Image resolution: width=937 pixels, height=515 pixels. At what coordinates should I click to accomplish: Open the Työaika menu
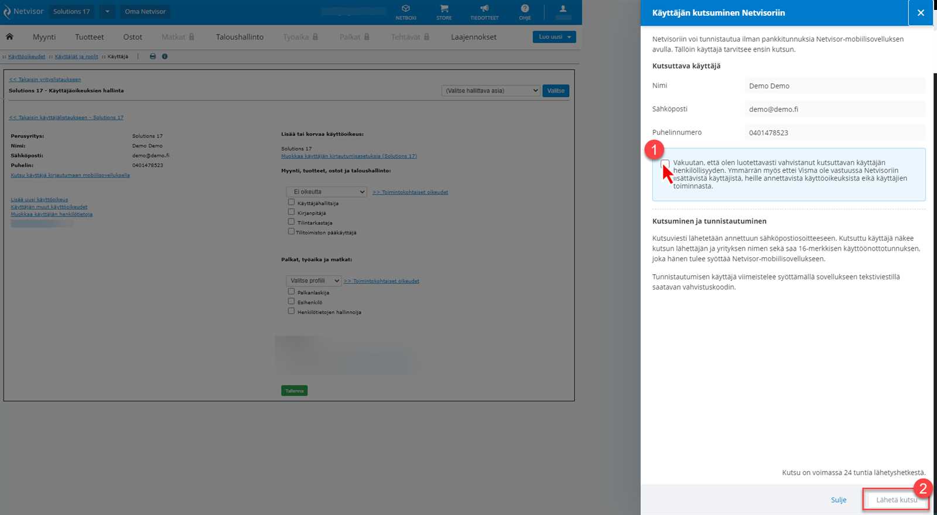(x=296, y=37)
